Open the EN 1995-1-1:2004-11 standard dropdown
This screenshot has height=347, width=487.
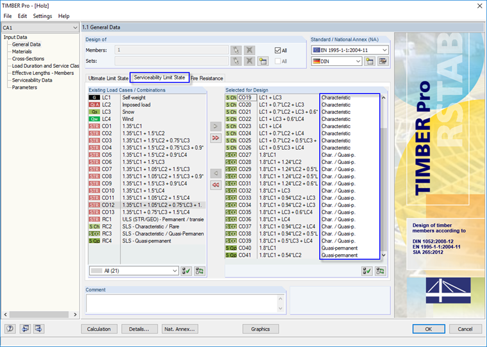tap(350, 50)
